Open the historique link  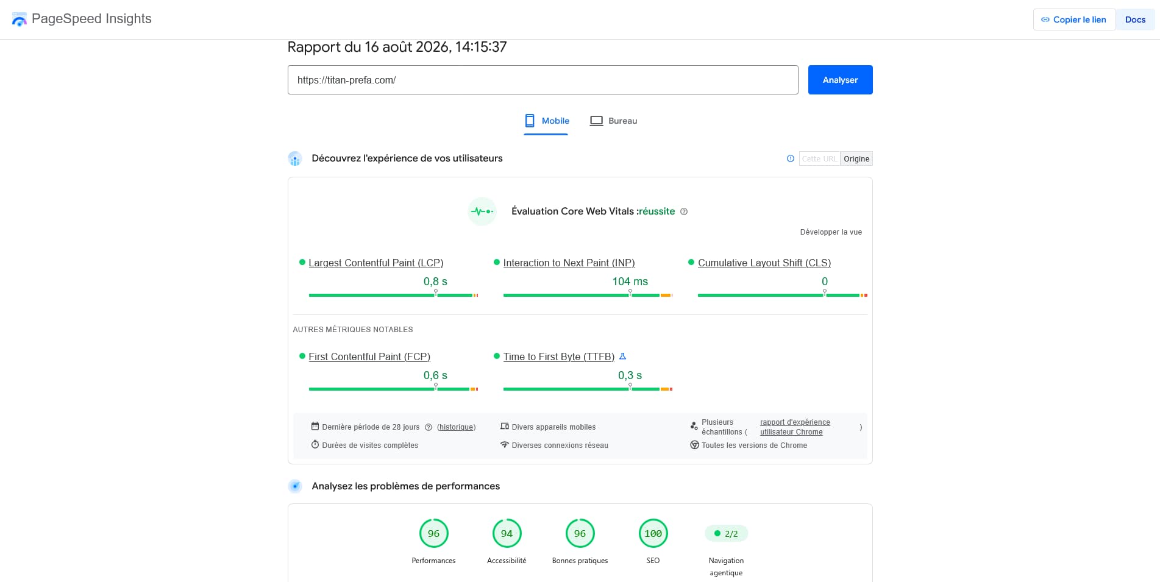456,427
